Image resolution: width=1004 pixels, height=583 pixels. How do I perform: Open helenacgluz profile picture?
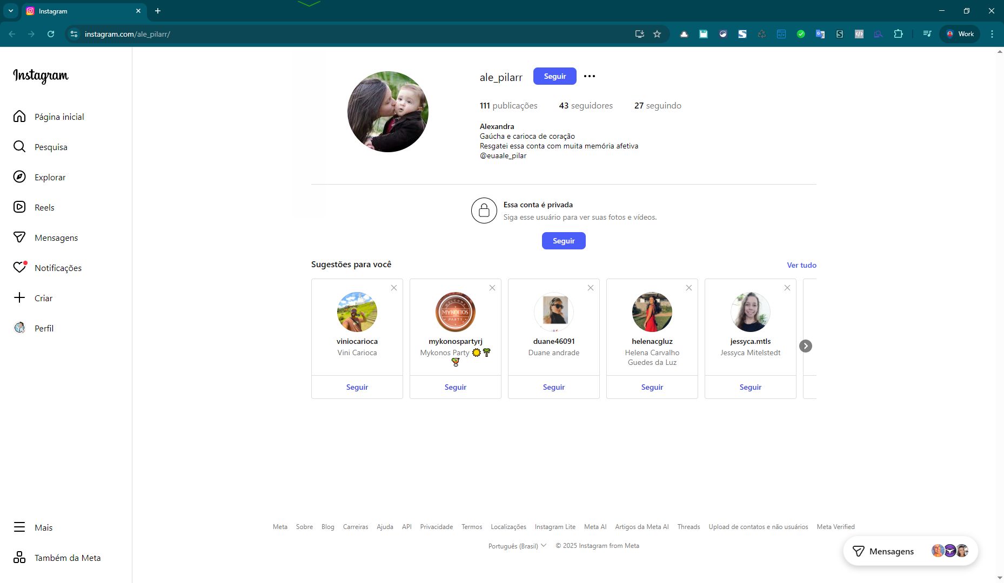652,312
